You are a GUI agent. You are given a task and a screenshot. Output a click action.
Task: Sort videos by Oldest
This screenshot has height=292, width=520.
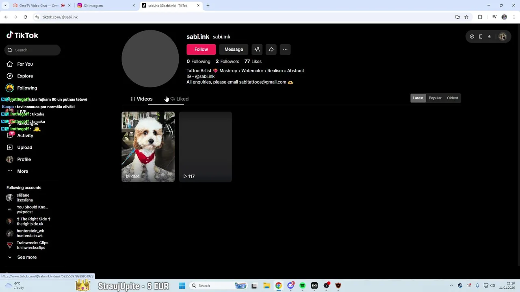(x=452, y=98)
